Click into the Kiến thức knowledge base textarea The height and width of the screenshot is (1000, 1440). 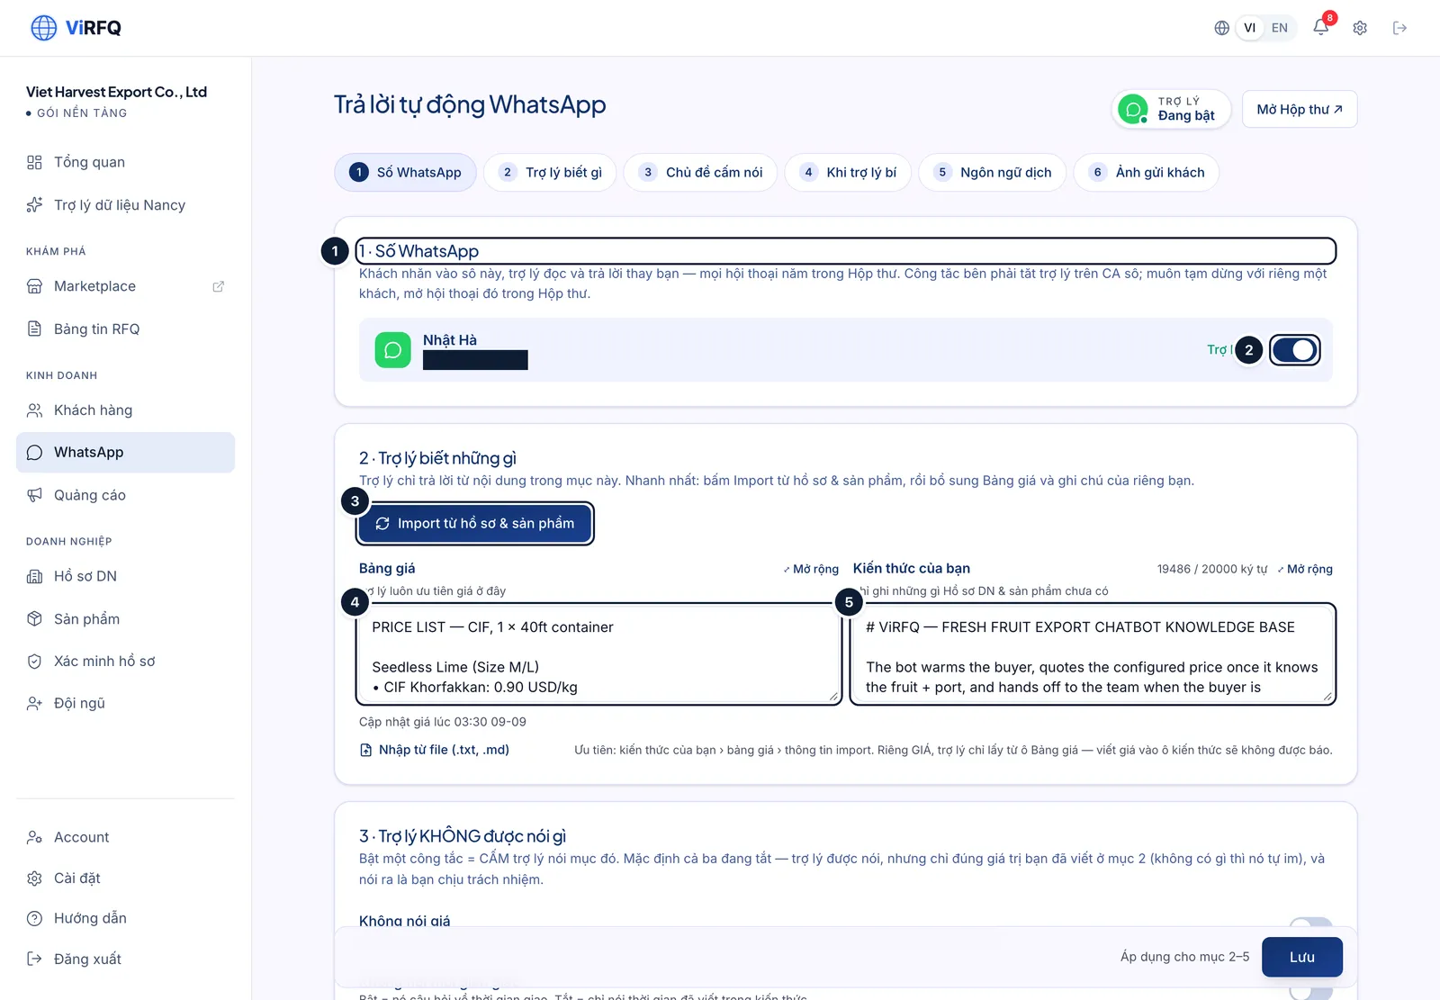tap(1093, 653)
